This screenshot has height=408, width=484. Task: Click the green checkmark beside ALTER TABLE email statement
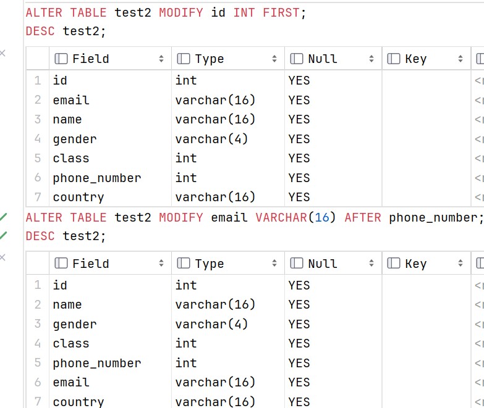point(3,217)
